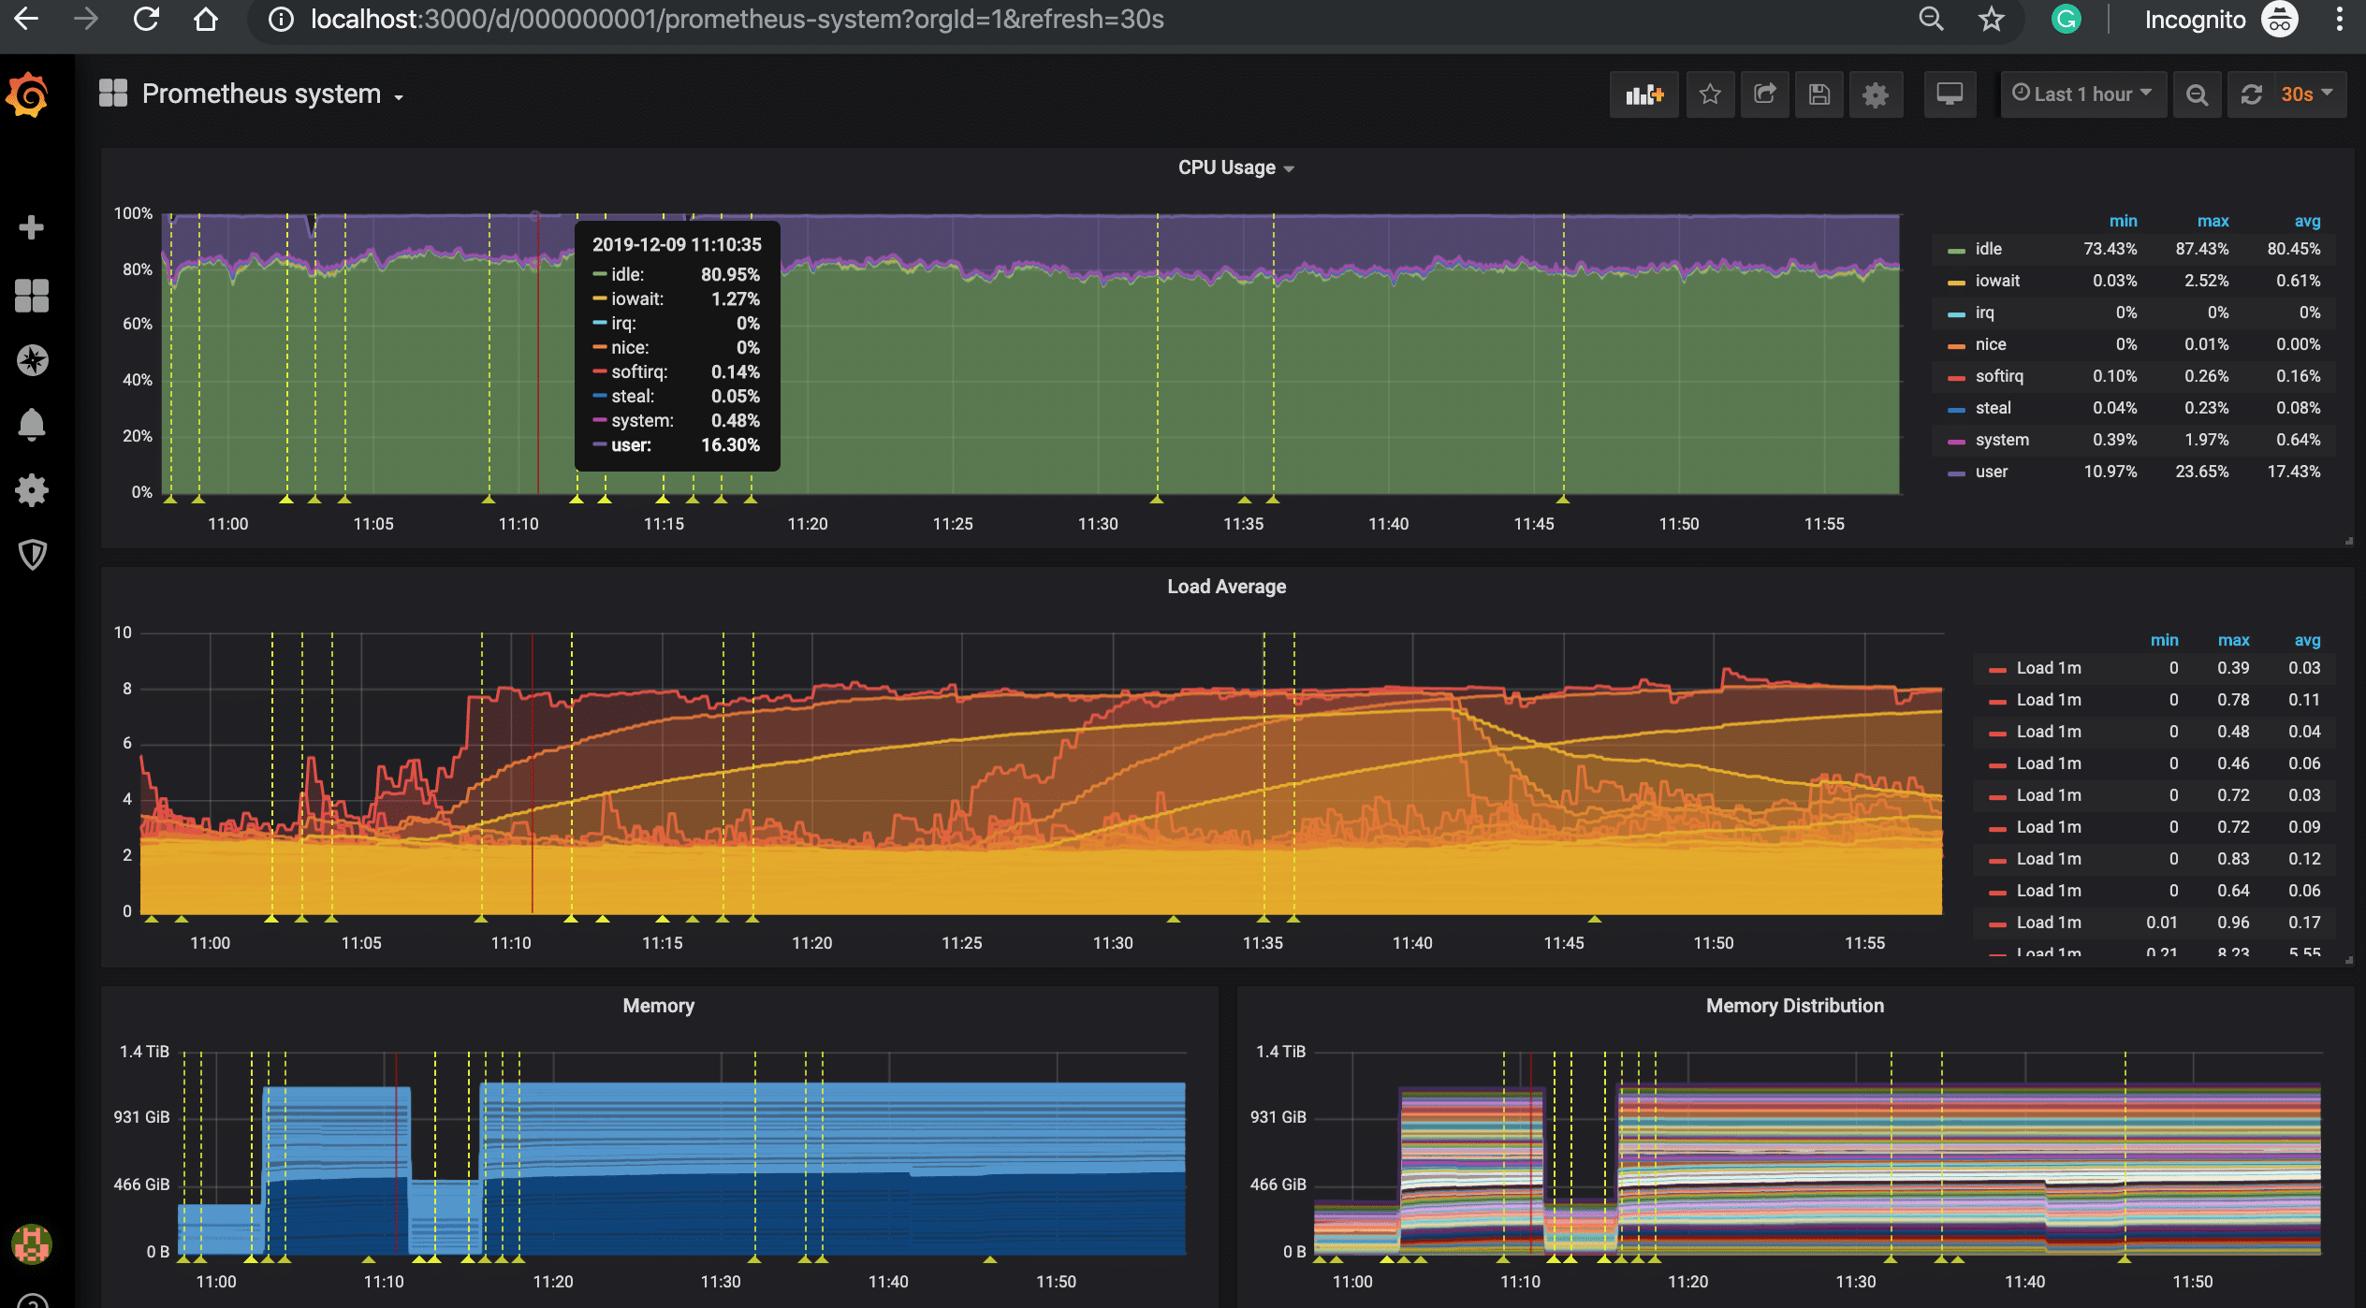Open the share dashboard dialog
The image size is (2366, 1308).
(1764, 94)
